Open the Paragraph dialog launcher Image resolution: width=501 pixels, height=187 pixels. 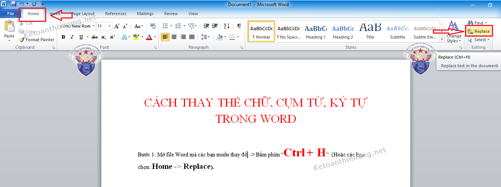(241, 48)
